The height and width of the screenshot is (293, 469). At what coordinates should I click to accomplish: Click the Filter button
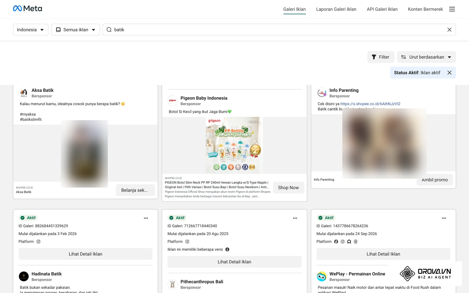(380, 57)
